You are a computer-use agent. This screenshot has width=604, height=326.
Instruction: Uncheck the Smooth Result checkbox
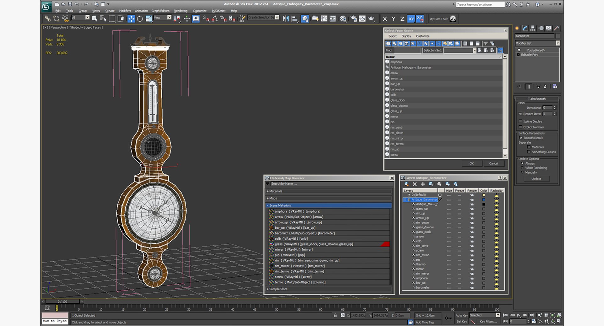521,138
